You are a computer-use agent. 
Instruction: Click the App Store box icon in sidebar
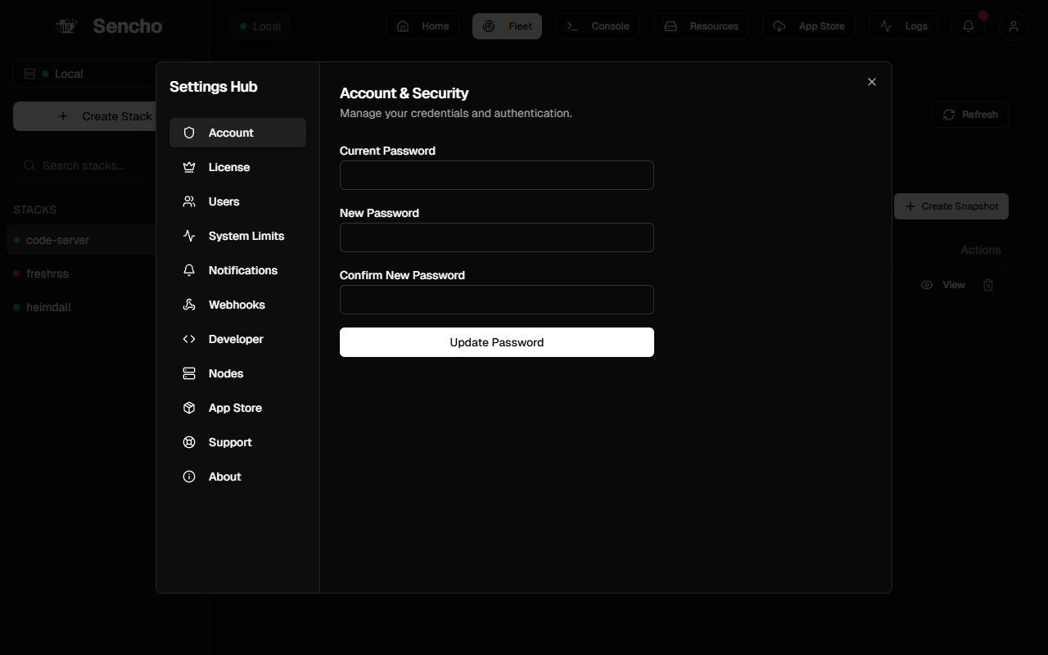coord(189,408)
